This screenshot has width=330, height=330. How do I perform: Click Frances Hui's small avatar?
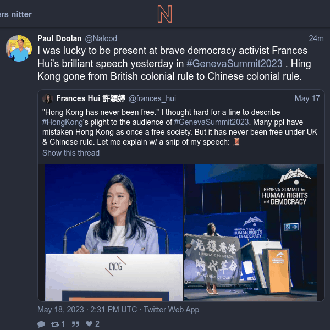pos(48,98)
